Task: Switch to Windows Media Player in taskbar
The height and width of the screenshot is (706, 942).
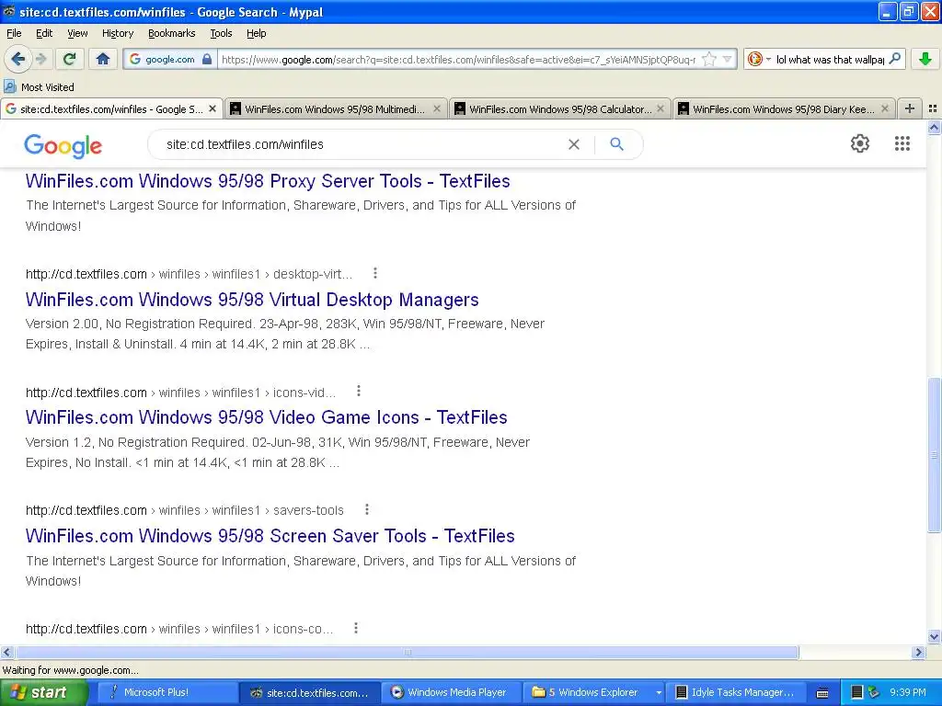Action: click(452, 692)
